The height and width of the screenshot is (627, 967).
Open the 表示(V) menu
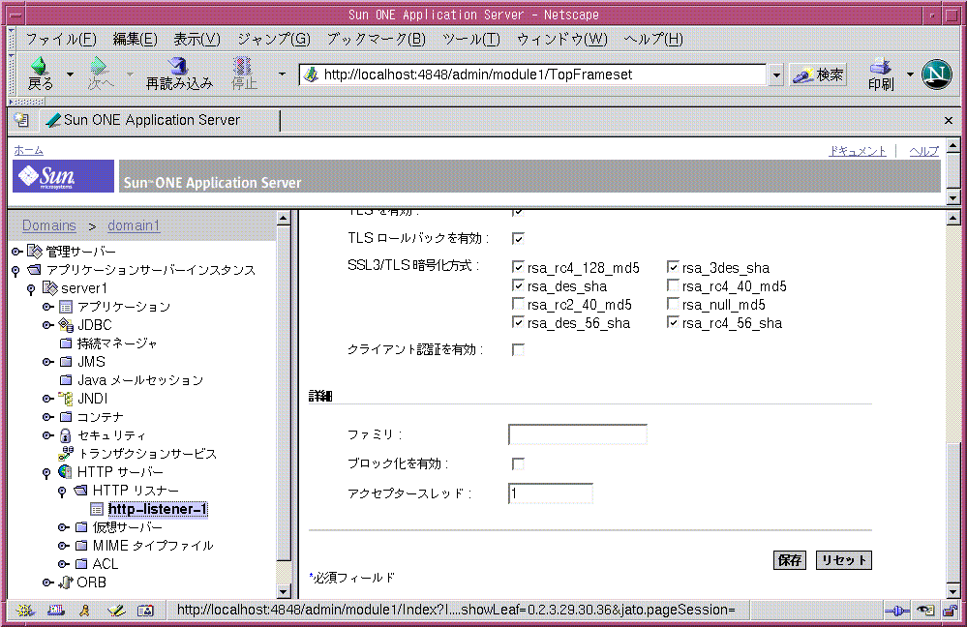(196, 40)
